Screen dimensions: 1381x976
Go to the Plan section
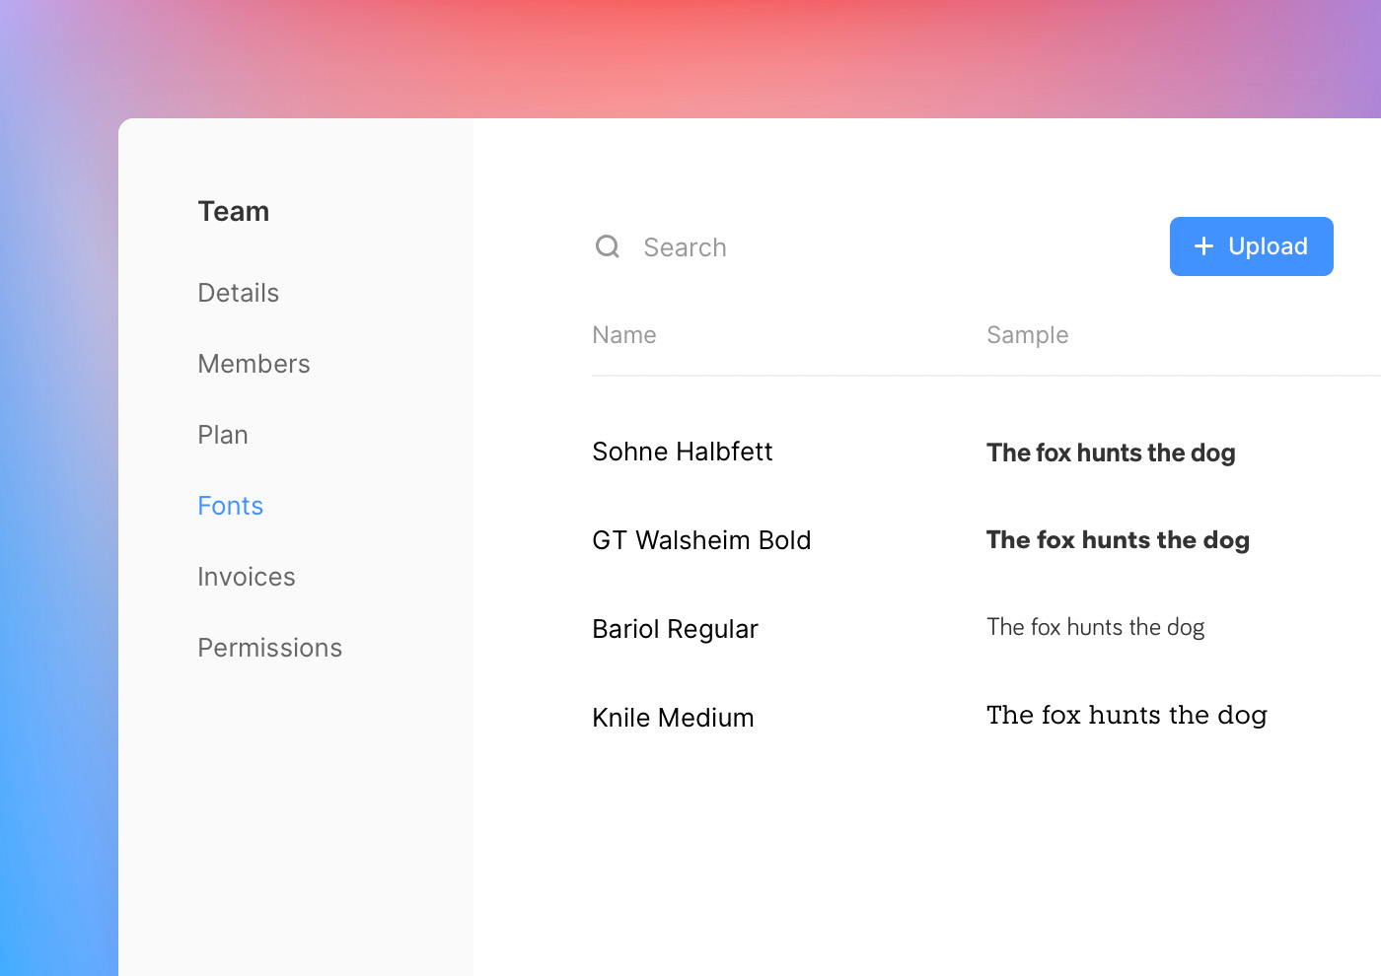(223, 435)
